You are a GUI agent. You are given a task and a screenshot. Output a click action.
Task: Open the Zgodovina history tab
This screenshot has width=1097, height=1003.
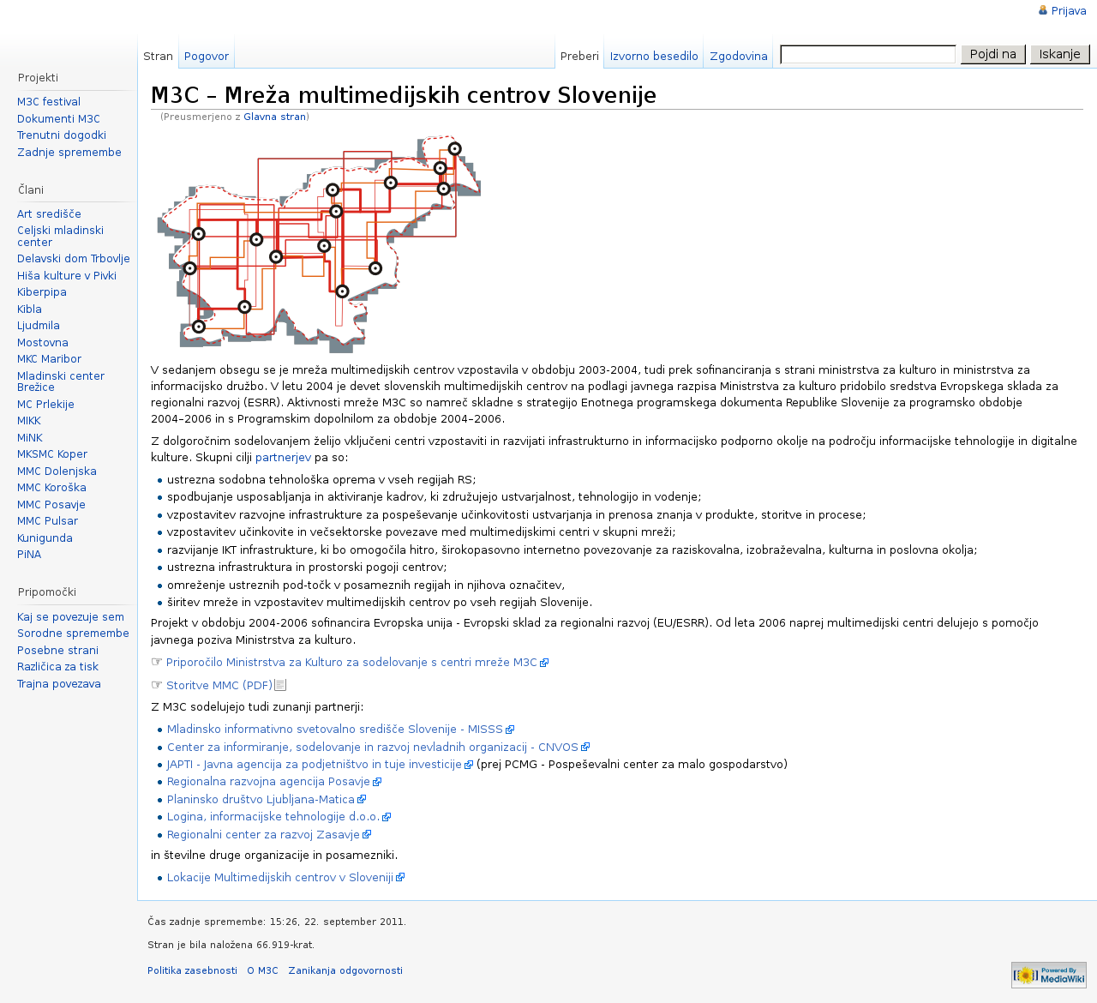point(738,56)
